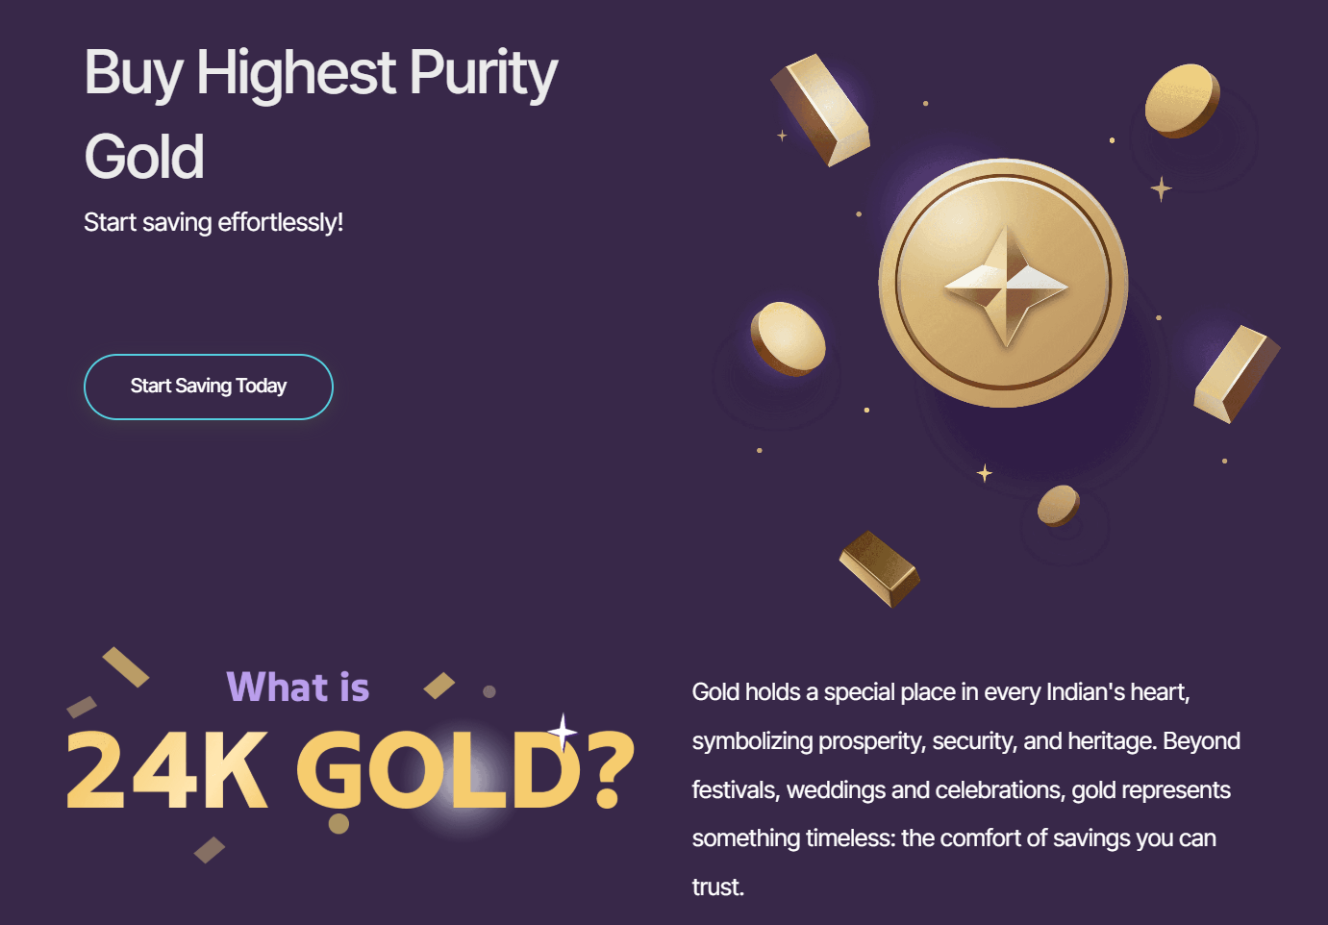Image resolution: width=1328 pixels, height=925 pixels.
Task: Click the What is label above 24K GOLD
Action: 298,687
